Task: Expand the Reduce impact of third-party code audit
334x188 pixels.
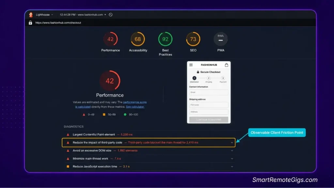Action: [x=232, y=142]
